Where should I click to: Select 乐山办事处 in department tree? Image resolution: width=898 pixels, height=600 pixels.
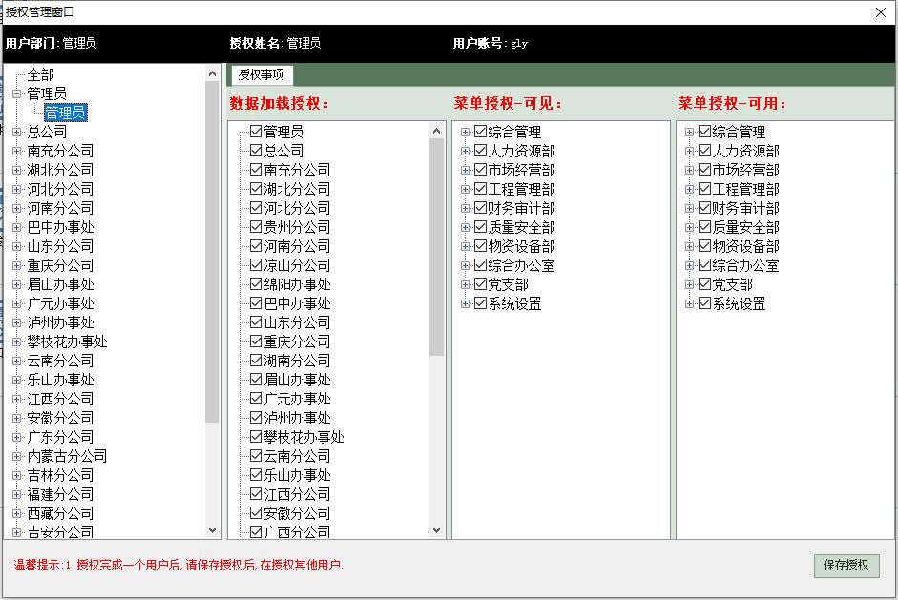click(60, 380)
